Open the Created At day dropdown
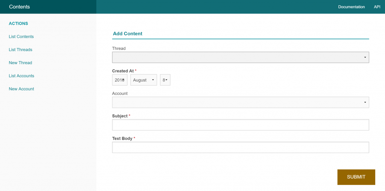The height and width of the screenshot is (191, 385). tap(165, 80)
